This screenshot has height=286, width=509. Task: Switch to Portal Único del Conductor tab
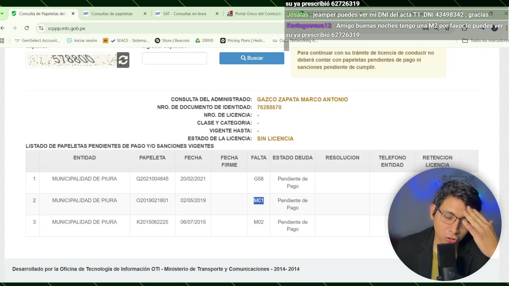(254, 14)
